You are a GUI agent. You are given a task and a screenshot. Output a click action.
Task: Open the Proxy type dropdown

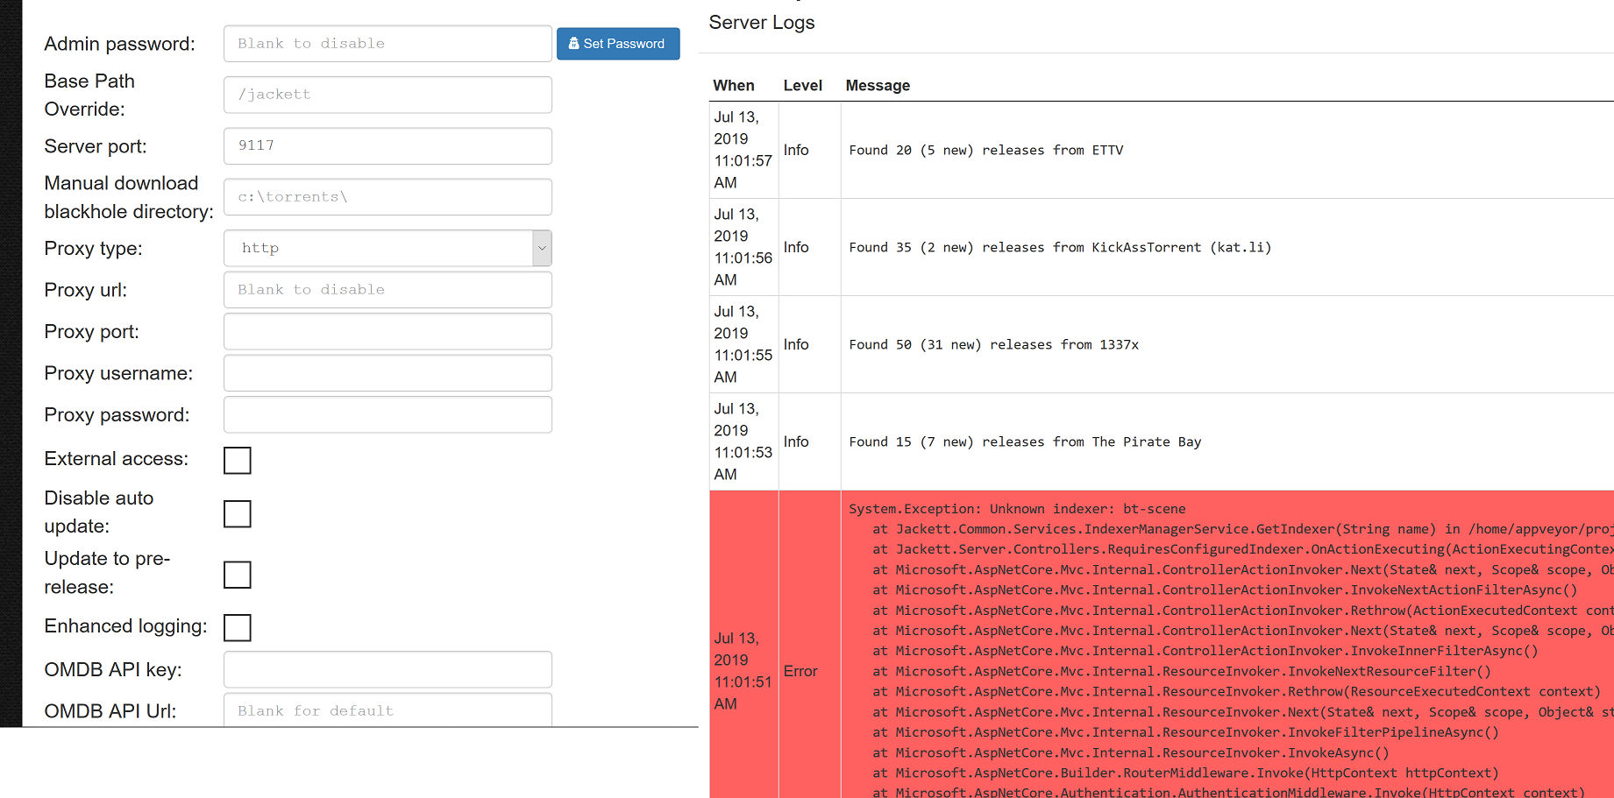click(541, 248)
